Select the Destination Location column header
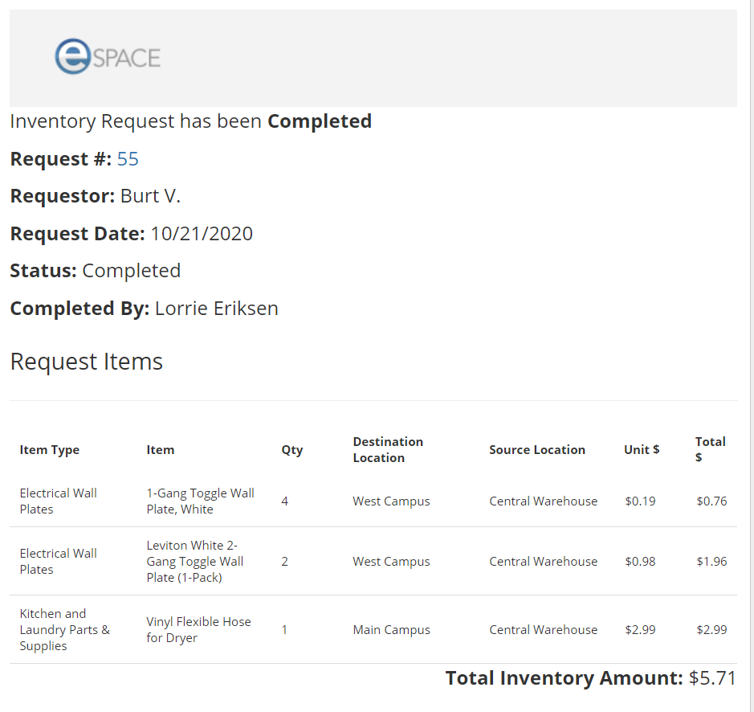Image resolution: width=754 pixels, height=712 pixels. point(388,450)
